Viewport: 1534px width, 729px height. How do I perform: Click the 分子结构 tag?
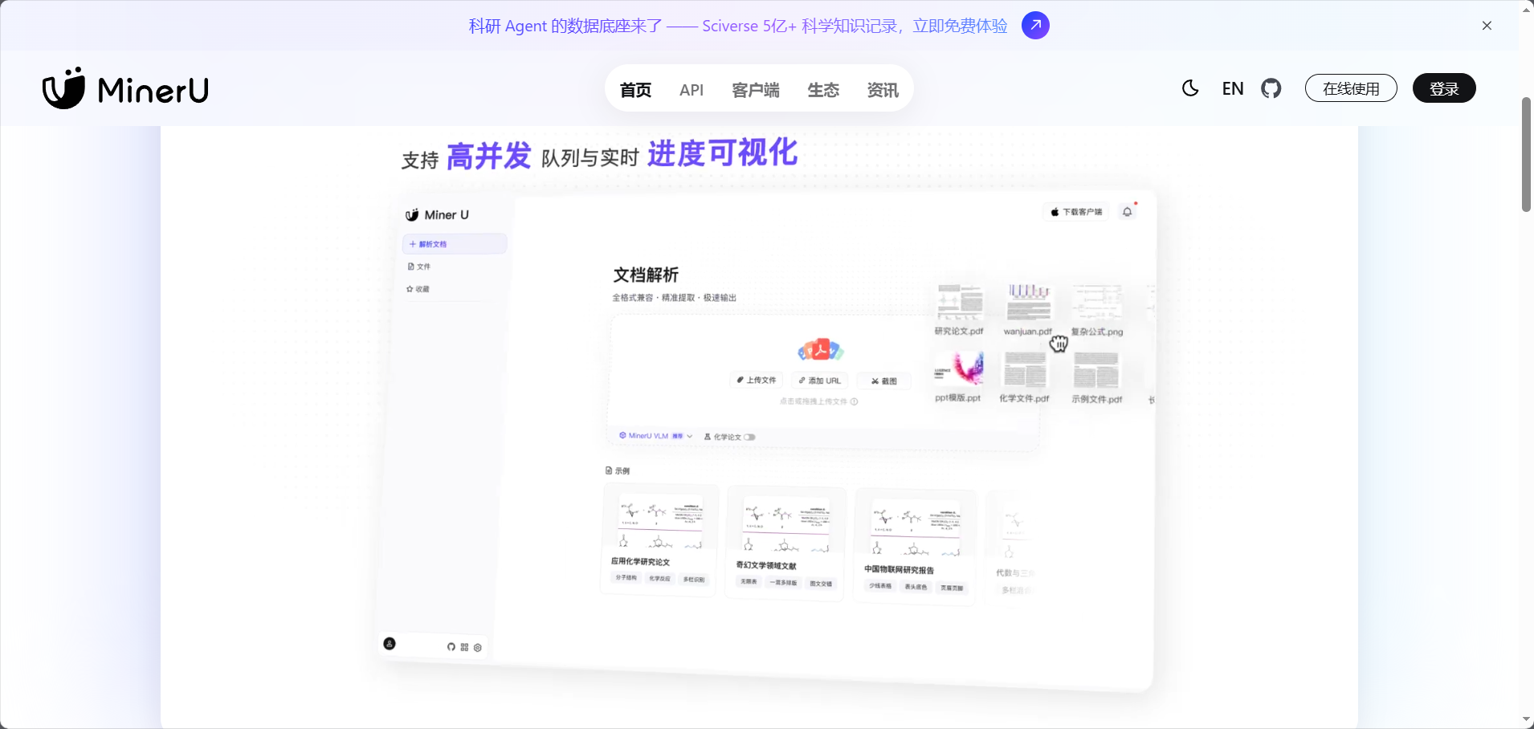(626, 577)
